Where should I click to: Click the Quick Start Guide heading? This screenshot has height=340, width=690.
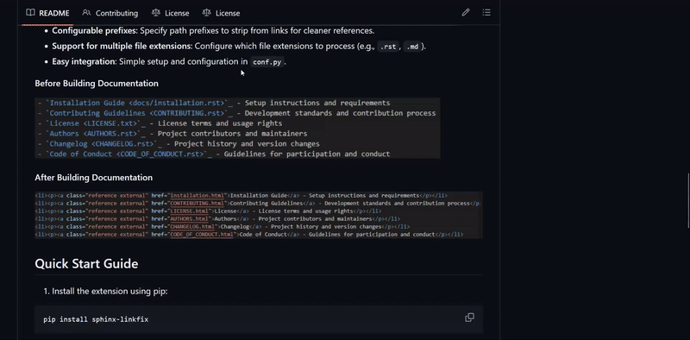pos(86,263)
